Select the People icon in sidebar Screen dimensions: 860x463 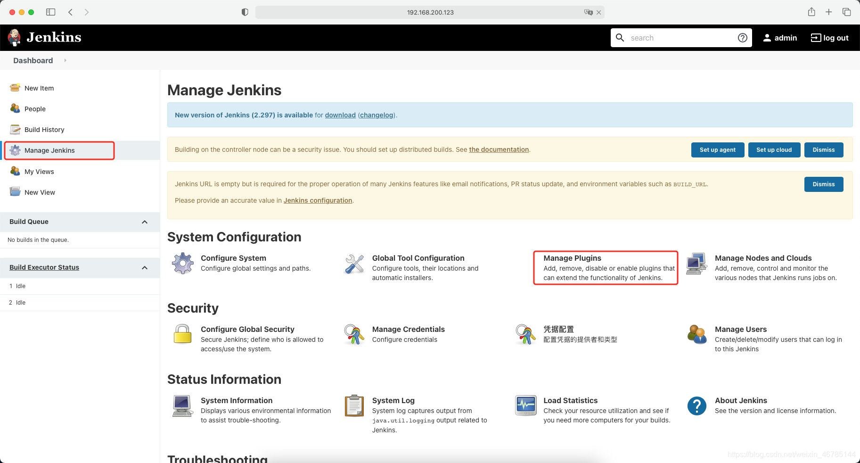(x=15, y=108)
